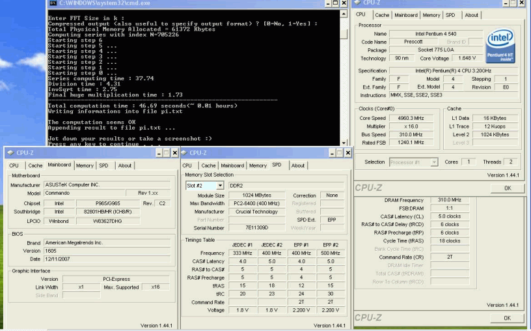This screenshot has height=331, width=531.
Task: Click the Rated FSB value 1240.1 MHz
Action: (411, 143)
